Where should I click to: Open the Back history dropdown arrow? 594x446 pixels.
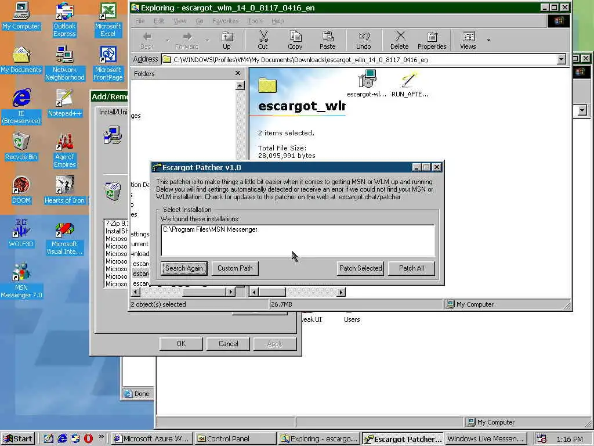[167, 40]
